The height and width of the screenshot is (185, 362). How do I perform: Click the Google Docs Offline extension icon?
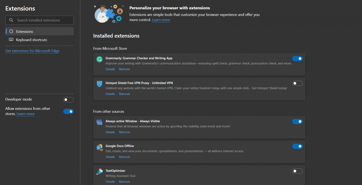coord(99,147)
